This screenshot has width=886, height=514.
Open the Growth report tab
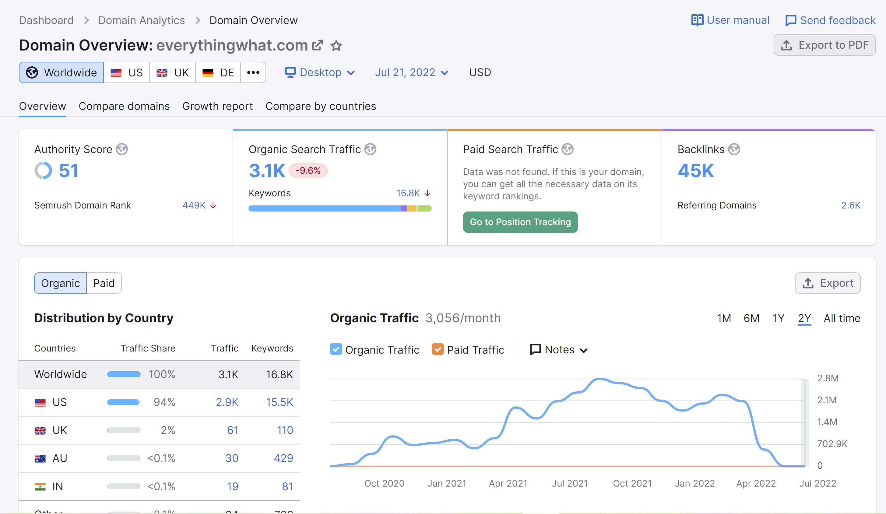click(x=217, y=106)
